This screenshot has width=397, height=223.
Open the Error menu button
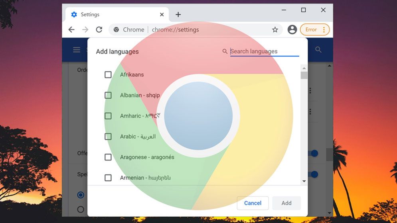315,29
